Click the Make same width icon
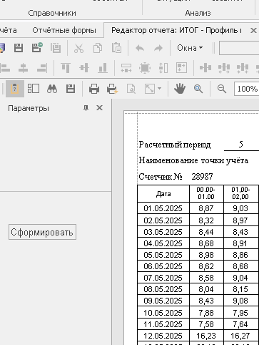This screenshot has width=259, height=345. (x=126, y=68)
